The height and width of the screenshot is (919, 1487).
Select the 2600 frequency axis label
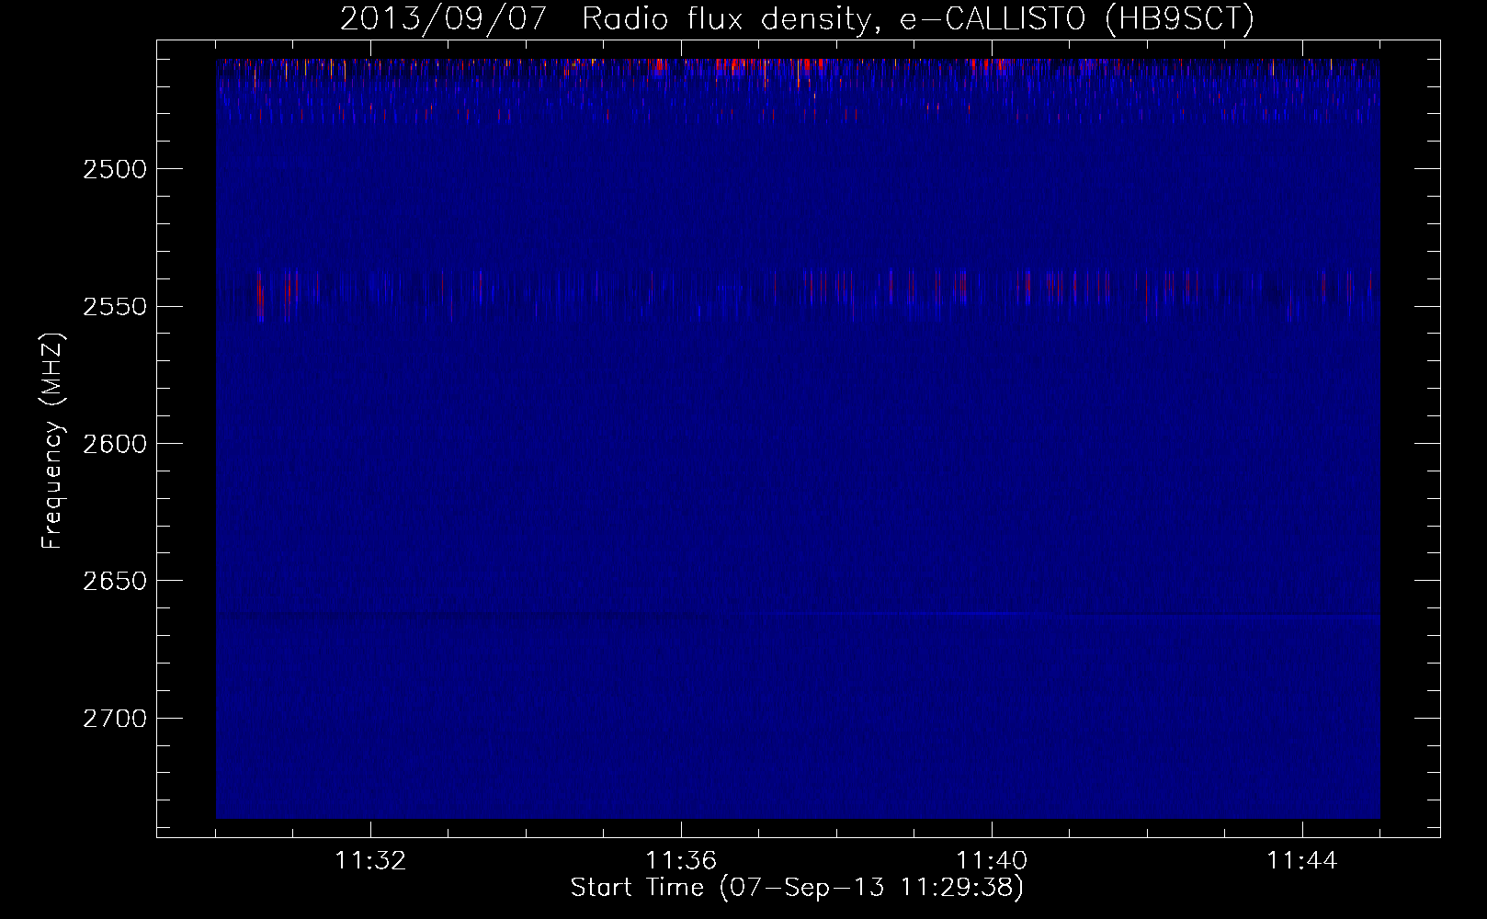(x=115, y=444)
